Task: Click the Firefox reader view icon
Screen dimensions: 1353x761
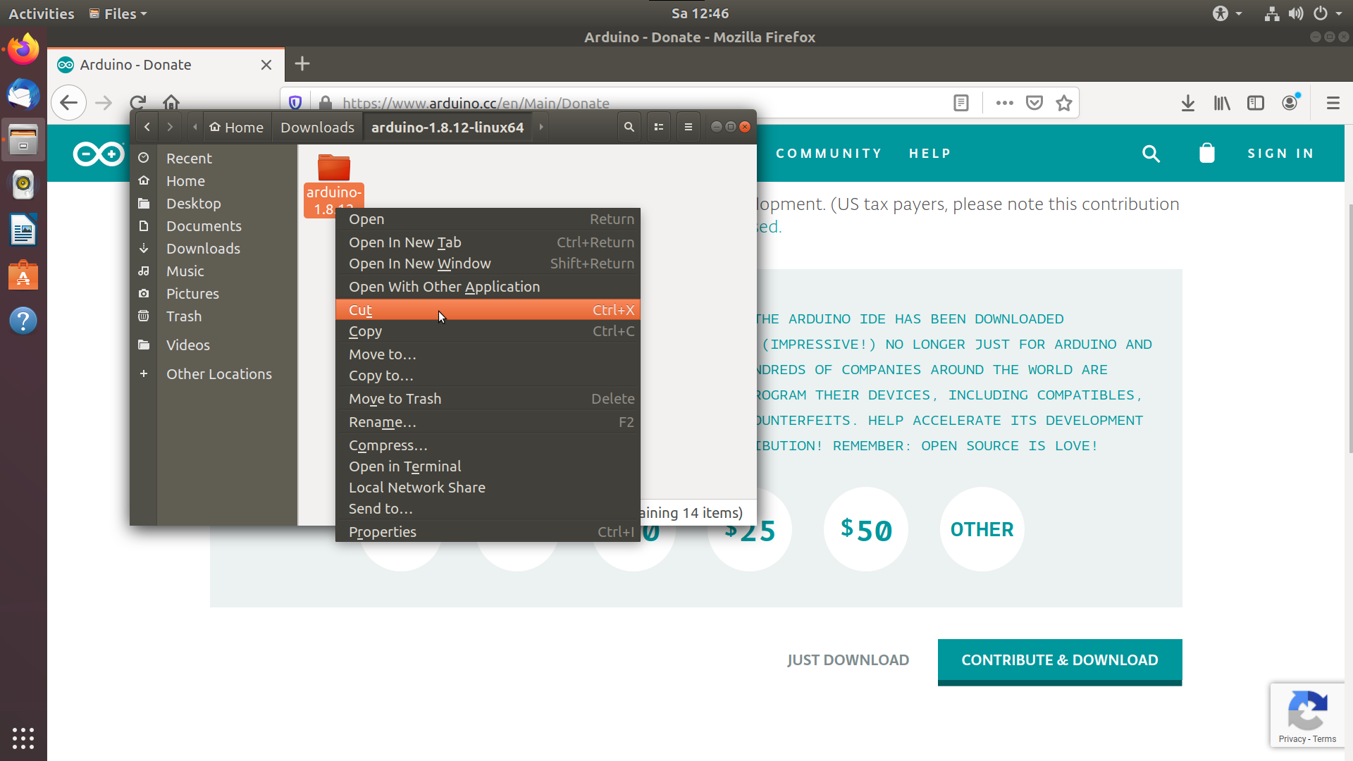Action: click(x=960, y=103)
